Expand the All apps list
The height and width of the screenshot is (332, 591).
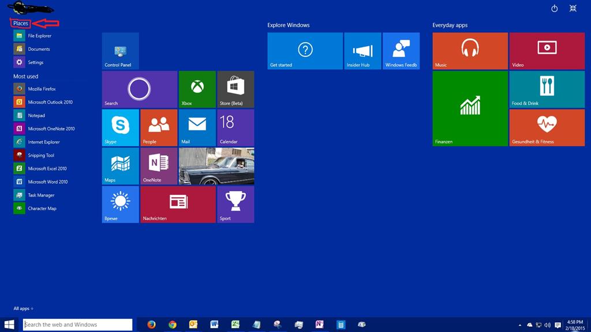click(23, 308)
